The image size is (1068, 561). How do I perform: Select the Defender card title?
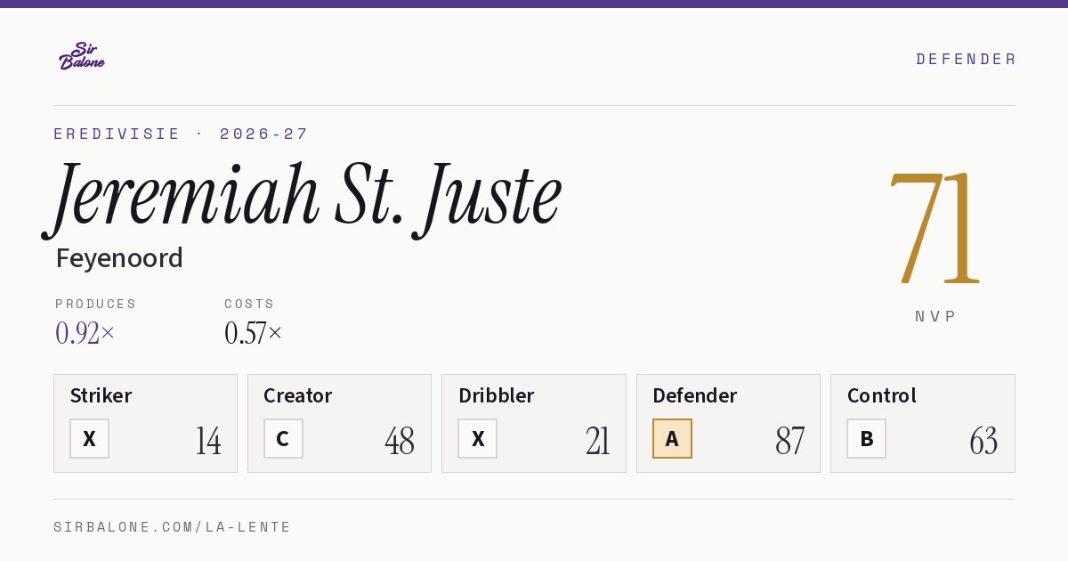click(x=695, y=395)
